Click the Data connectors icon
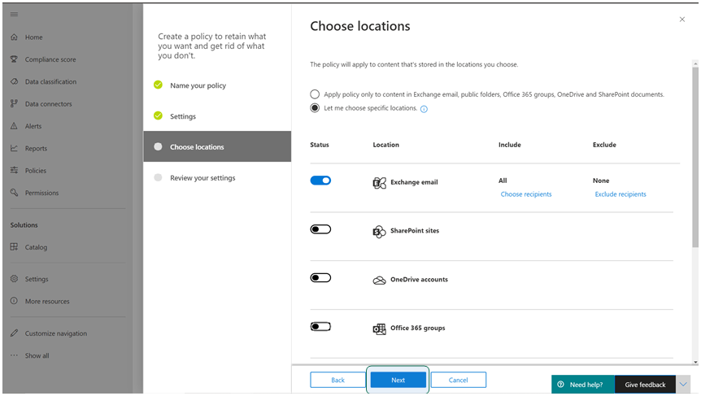This screenshot has height=396, width=701. (15, 104)
